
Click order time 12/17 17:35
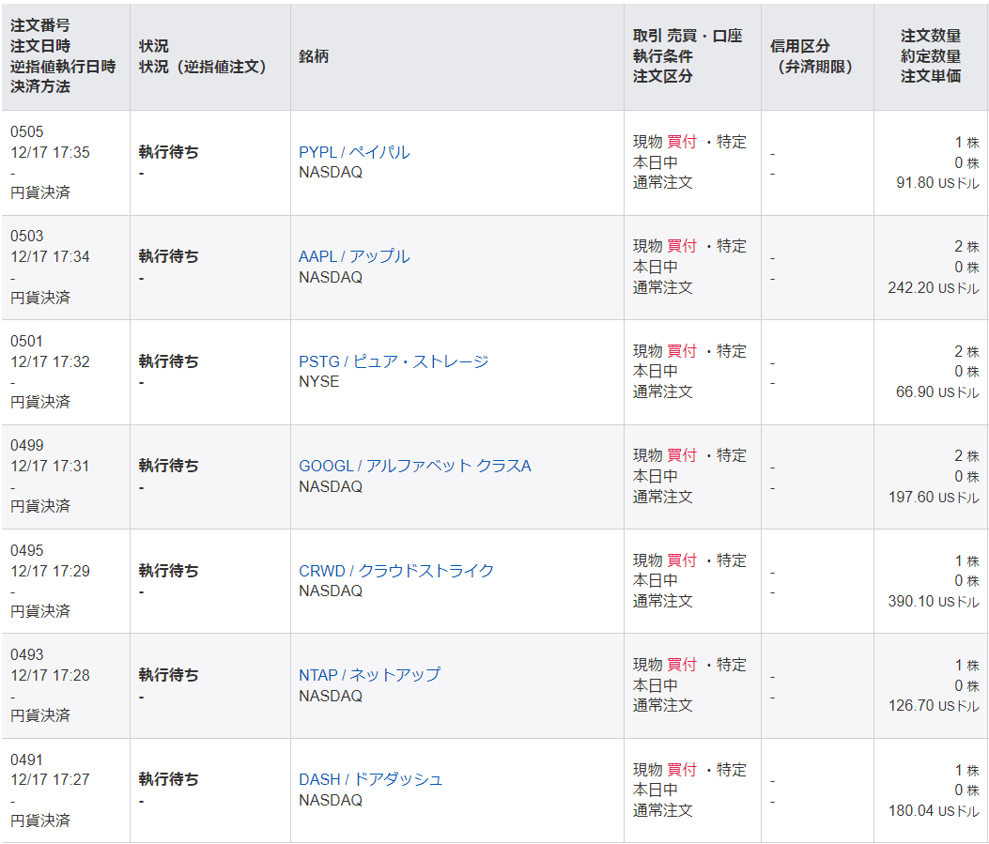(50, 152)
